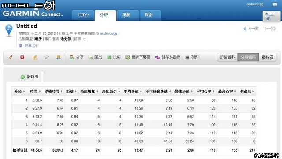This screenshot has height=159, width=282.
Task: Save as course with 儲存為路線
Action: tap(167, 57)
